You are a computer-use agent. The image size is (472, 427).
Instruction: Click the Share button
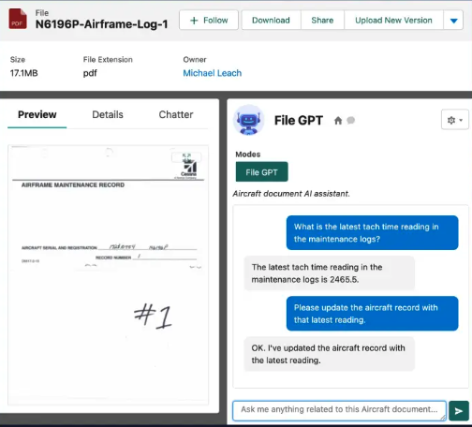tap(322, 21)
